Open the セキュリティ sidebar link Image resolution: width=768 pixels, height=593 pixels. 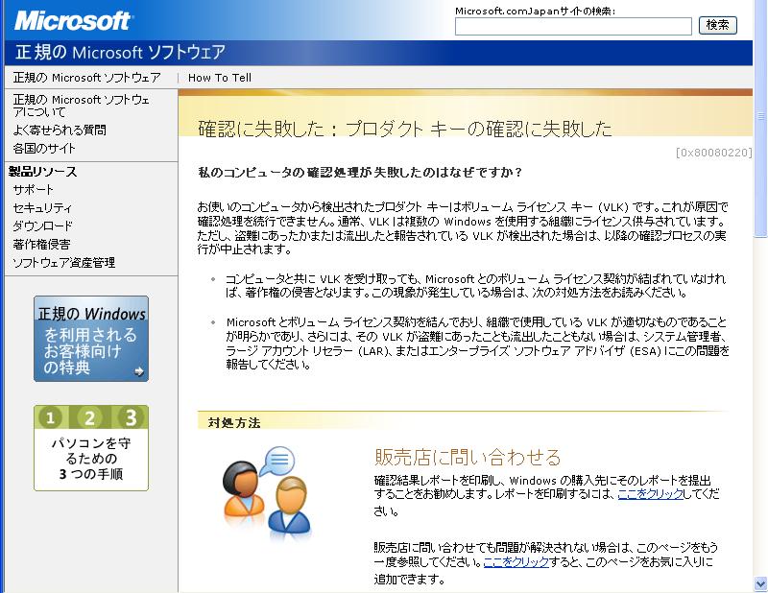point(42,208)
